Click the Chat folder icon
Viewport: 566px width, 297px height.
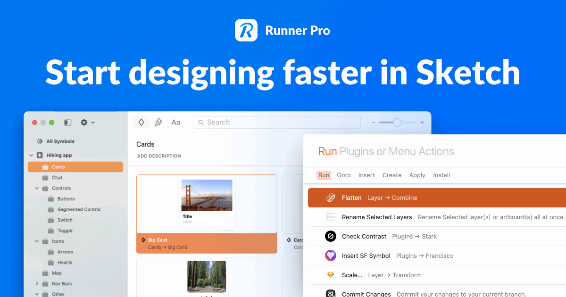pos(45,178)
